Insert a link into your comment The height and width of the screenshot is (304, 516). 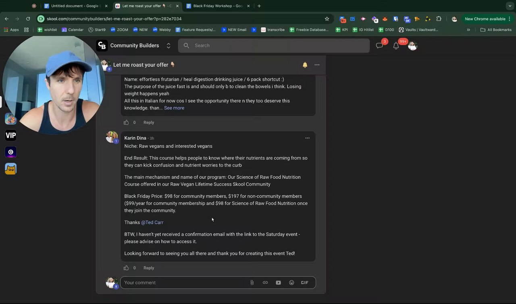click(x=265, y=283)
